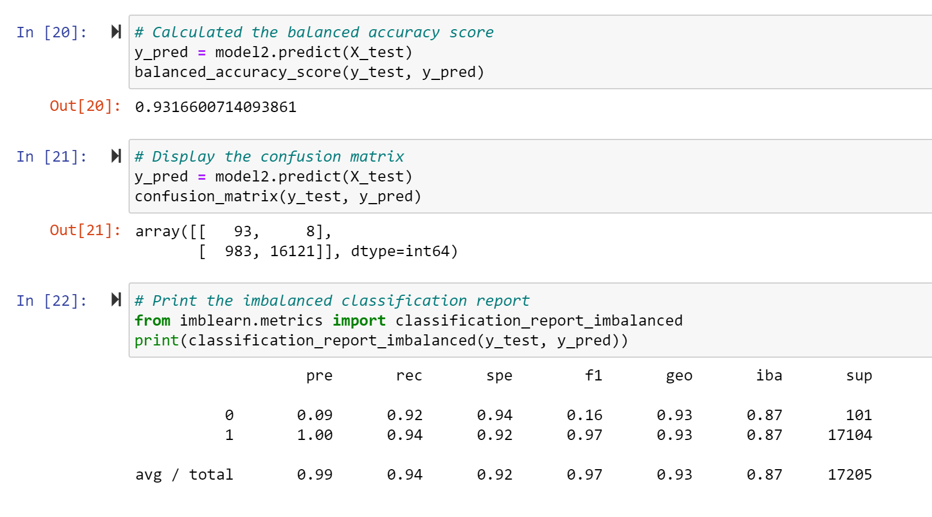The image size is (932, 517).
Task: Click the value 93 in the confusion matrix
Action: point(242,232)
